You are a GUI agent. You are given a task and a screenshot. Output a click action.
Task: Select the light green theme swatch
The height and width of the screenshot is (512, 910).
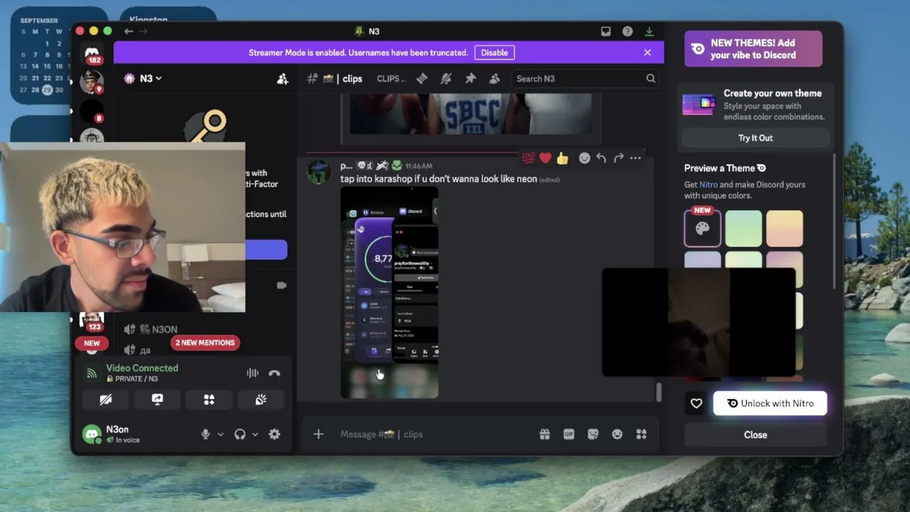744,228
